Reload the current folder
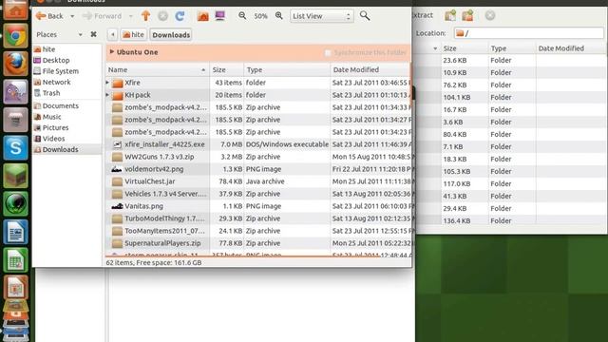This screenshot has height=342, width=608. click(180, 16)
